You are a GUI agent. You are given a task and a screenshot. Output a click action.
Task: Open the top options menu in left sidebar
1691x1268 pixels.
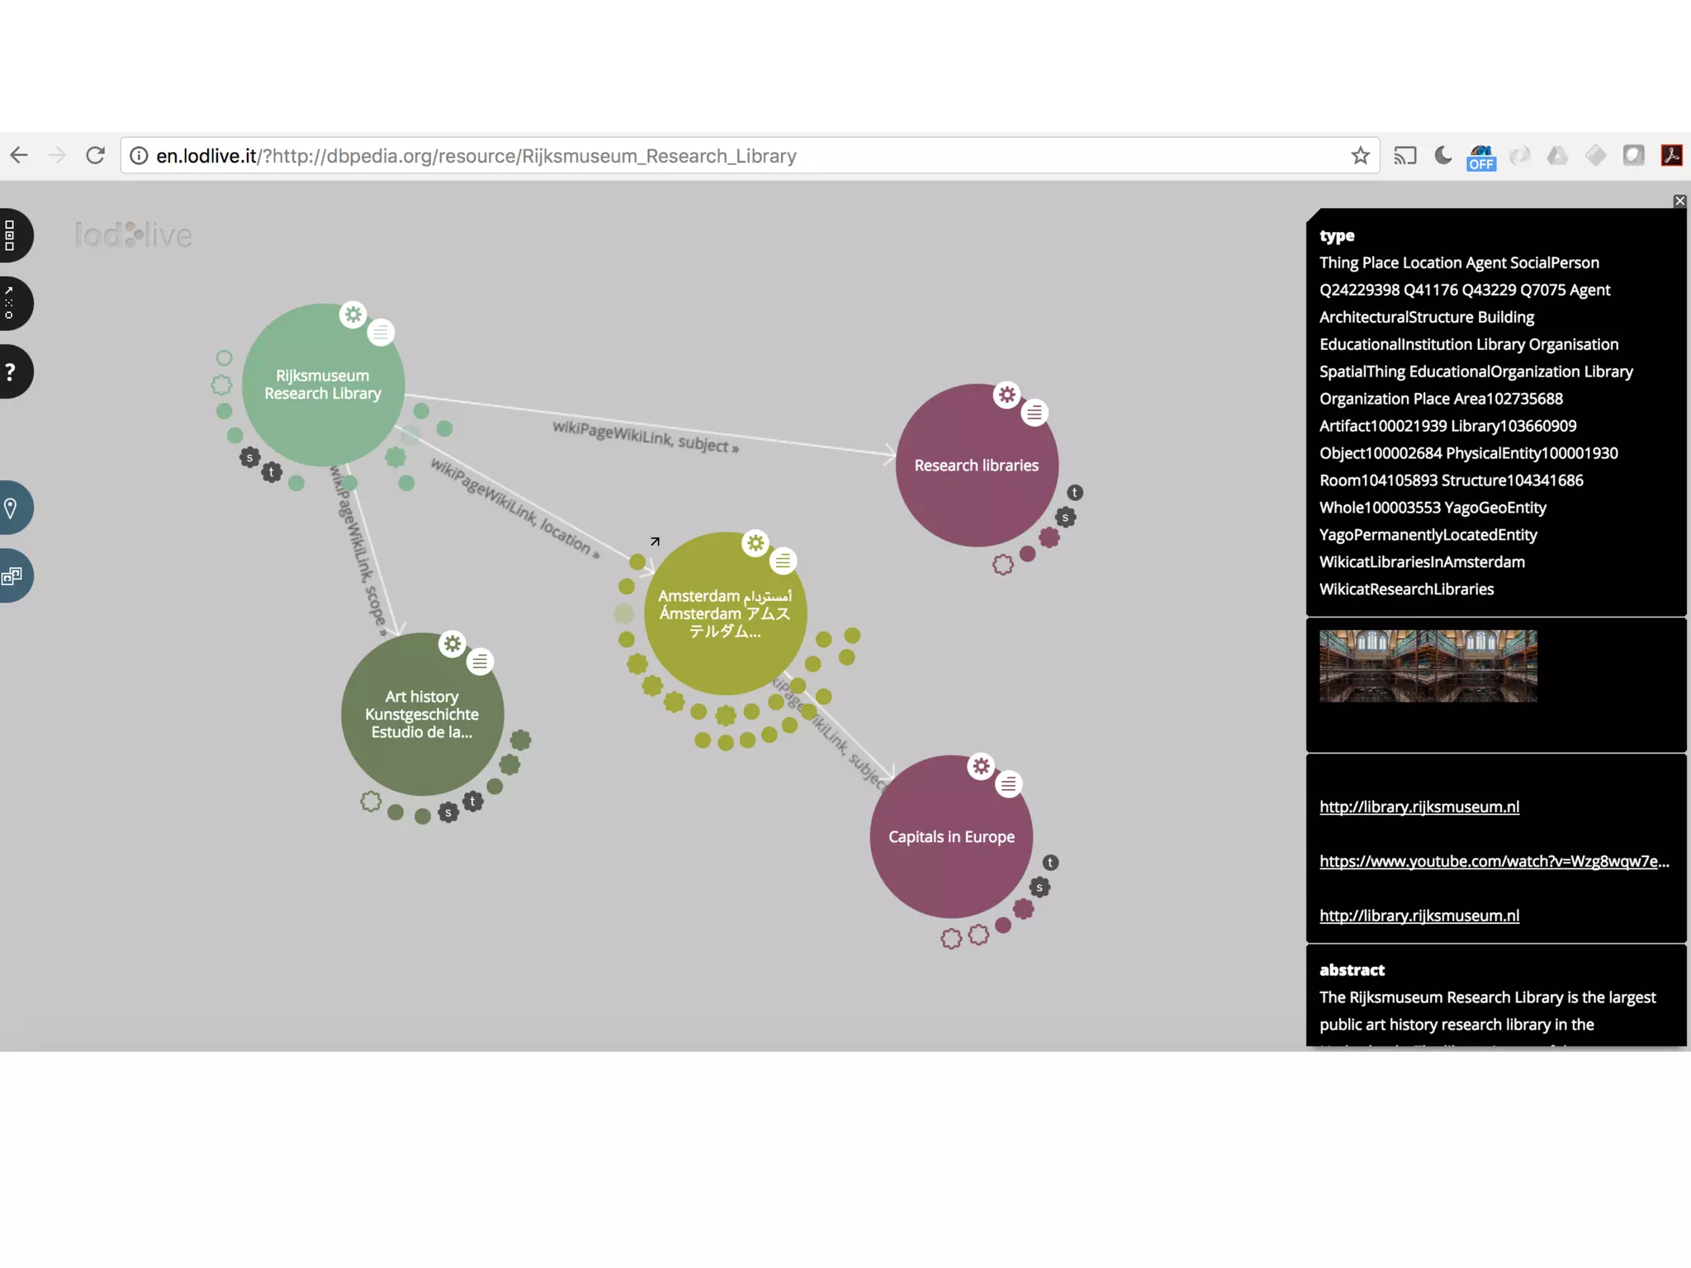click(11, 235)
